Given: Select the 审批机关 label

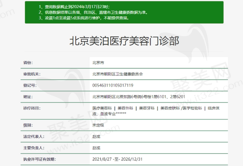Looking at the screenshot, I should tap(32, 74).
